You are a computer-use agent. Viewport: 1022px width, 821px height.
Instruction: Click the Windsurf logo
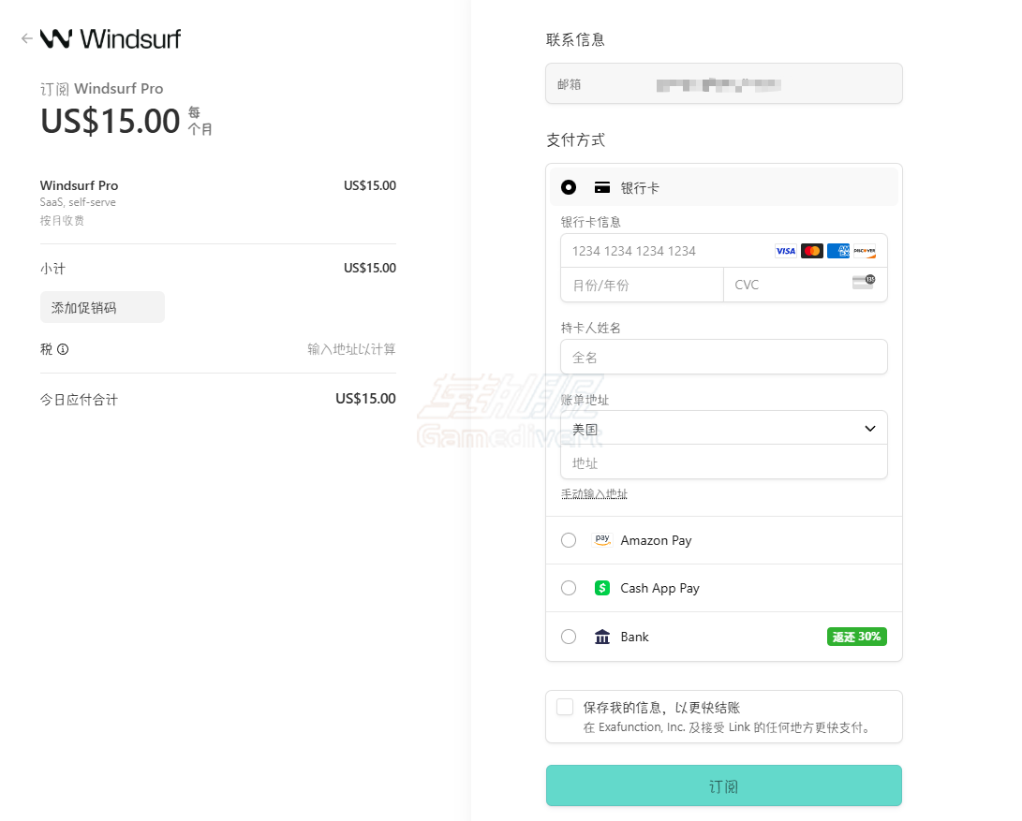click(111, 38)
